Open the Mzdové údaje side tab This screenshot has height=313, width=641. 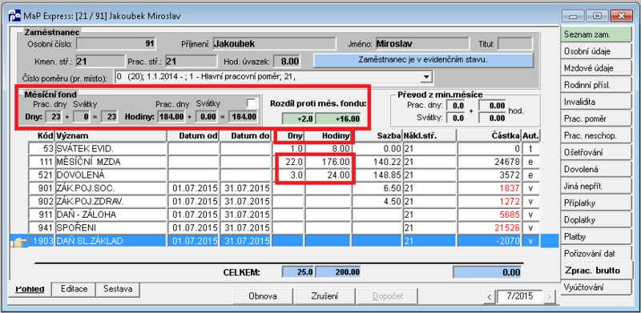click(x=595, y=68)
